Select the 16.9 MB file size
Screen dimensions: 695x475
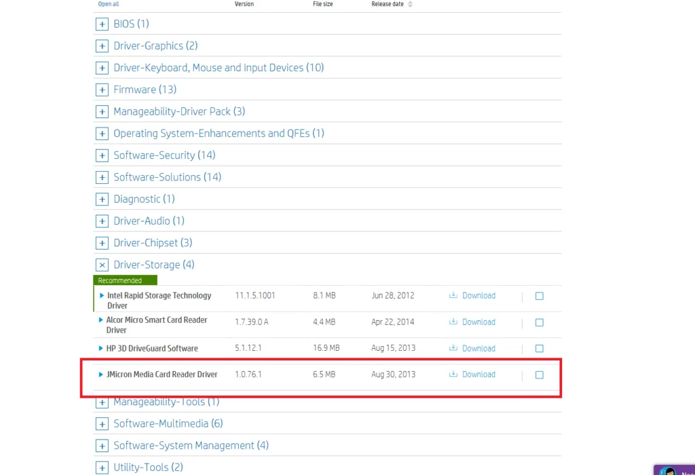pos(326,348)
